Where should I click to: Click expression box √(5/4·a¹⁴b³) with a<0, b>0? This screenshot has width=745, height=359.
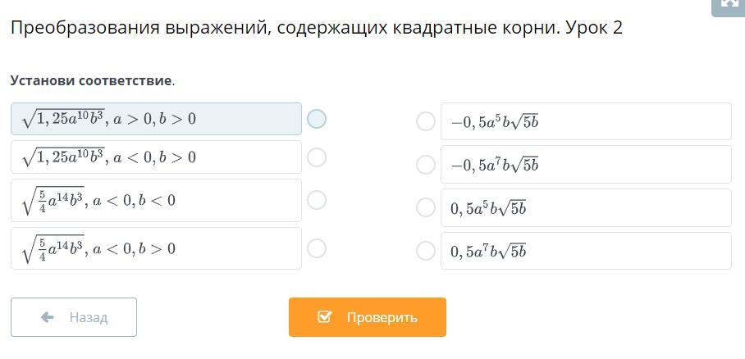pyautogui.click(x=157, y=248)
